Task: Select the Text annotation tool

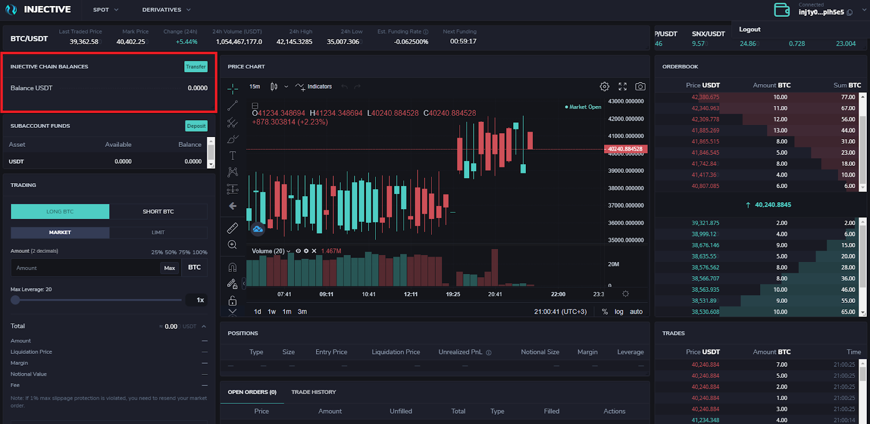Action: click(233, 155)
